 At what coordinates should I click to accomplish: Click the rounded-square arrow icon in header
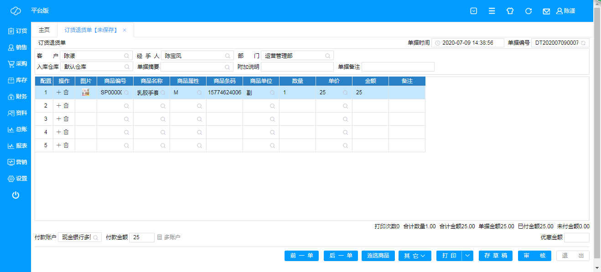[x=474, y=11]
